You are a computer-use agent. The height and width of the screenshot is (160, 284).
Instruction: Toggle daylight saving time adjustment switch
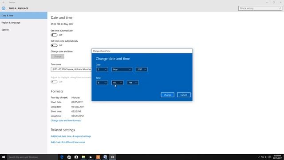(x=54, y=82)
